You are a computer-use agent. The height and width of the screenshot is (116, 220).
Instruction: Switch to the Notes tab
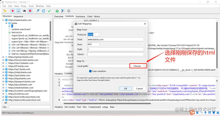pyautogui.click(x=97, y=16)
